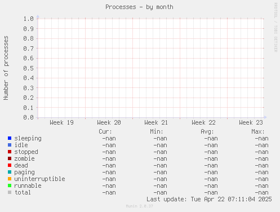The height and width of the screenshot is (212, 280).
Task: Select the stopped legend red swatch
Action: click(10, 152)
